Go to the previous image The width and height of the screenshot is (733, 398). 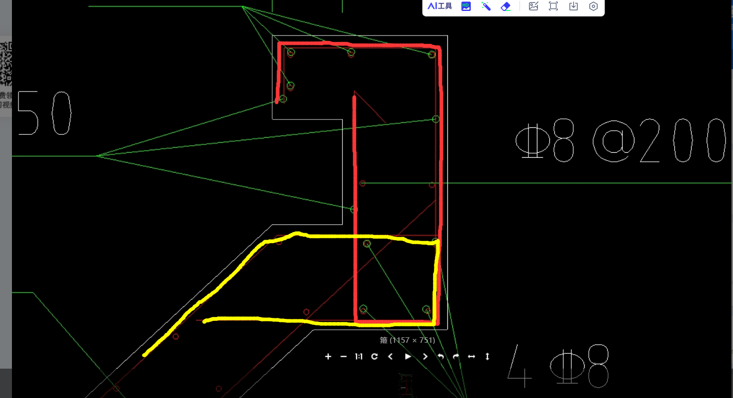tap(391, 356)
